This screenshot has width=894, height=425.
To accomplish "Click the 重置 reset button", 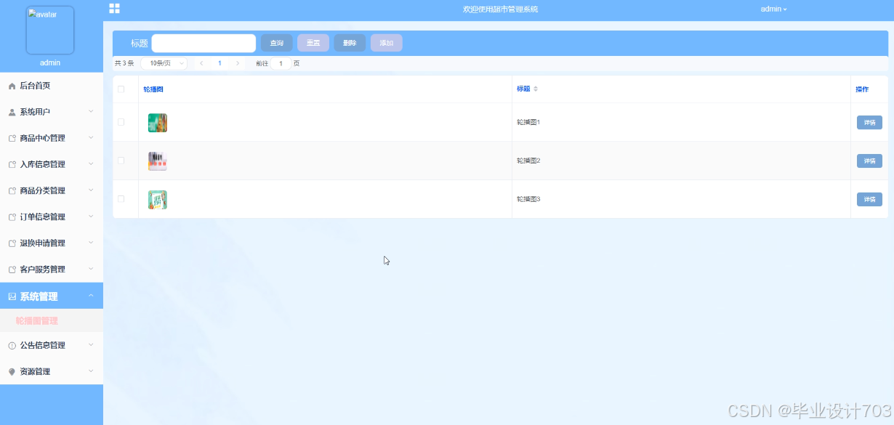I will tap(313, 43).
